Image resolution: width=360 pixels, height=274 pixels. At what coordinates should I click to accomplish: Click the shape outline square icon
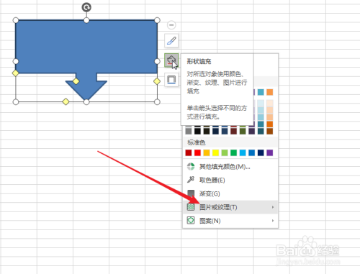[171, 79]
